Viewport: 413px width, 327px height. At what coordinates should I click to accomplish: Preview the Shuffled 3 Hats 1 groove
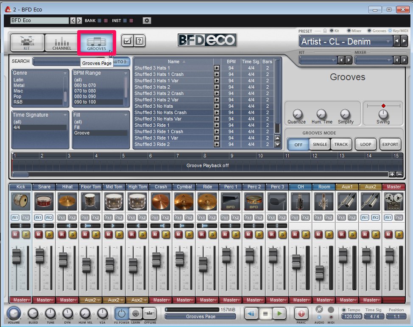[217, 68]
